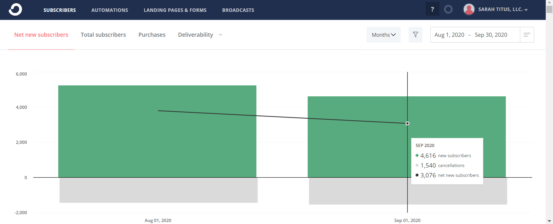Open Landing Pages & Forms
553x224 pixels.
click(x=175, y=10)
